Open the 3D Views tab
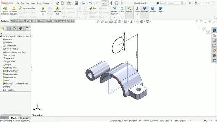This screenshot has width=217, height=122. [24, 118]
